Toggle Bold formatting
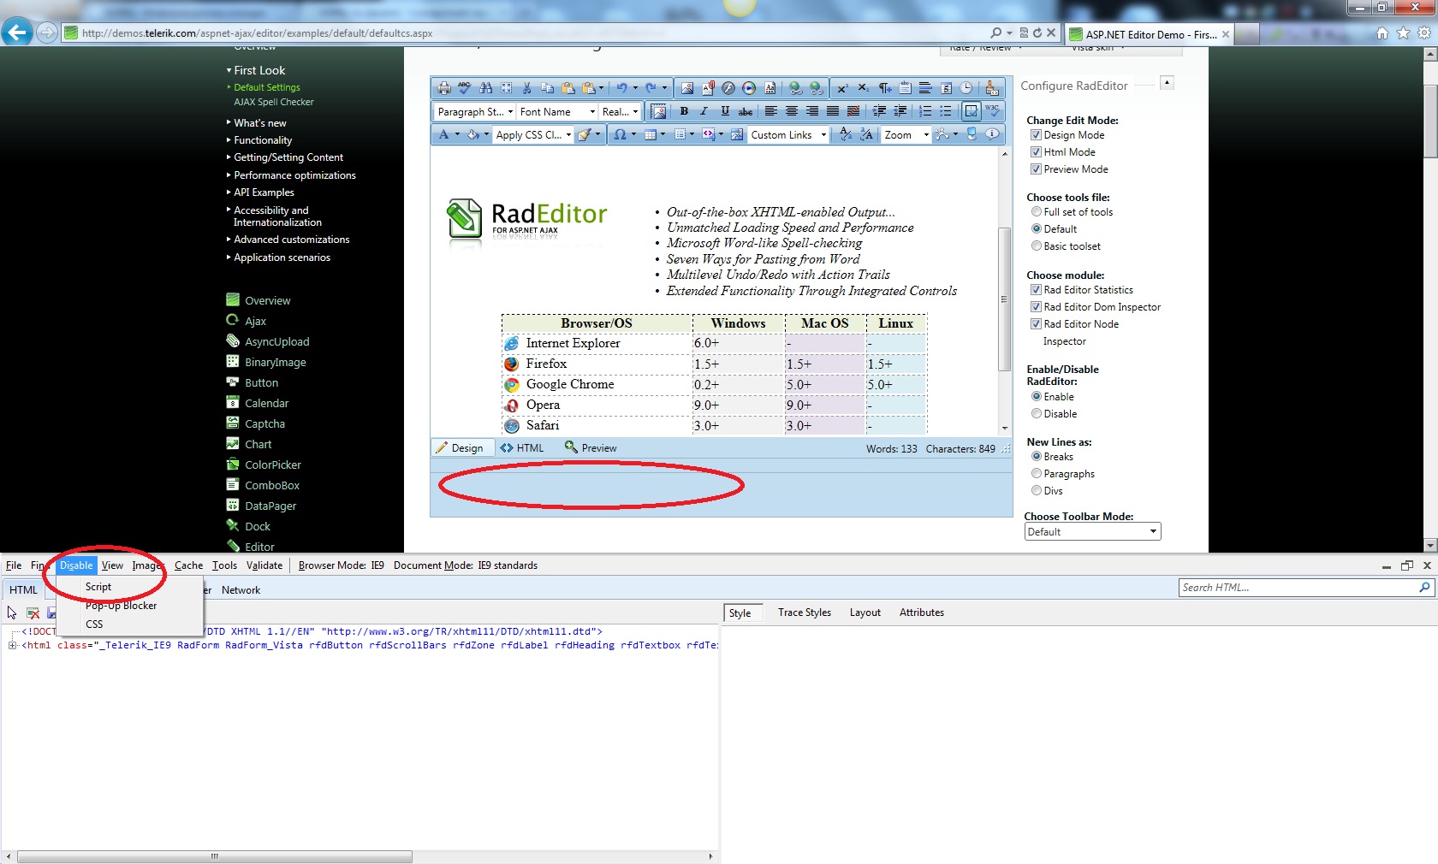This screenshot has height=864, width=1438. tap(684, 111)
